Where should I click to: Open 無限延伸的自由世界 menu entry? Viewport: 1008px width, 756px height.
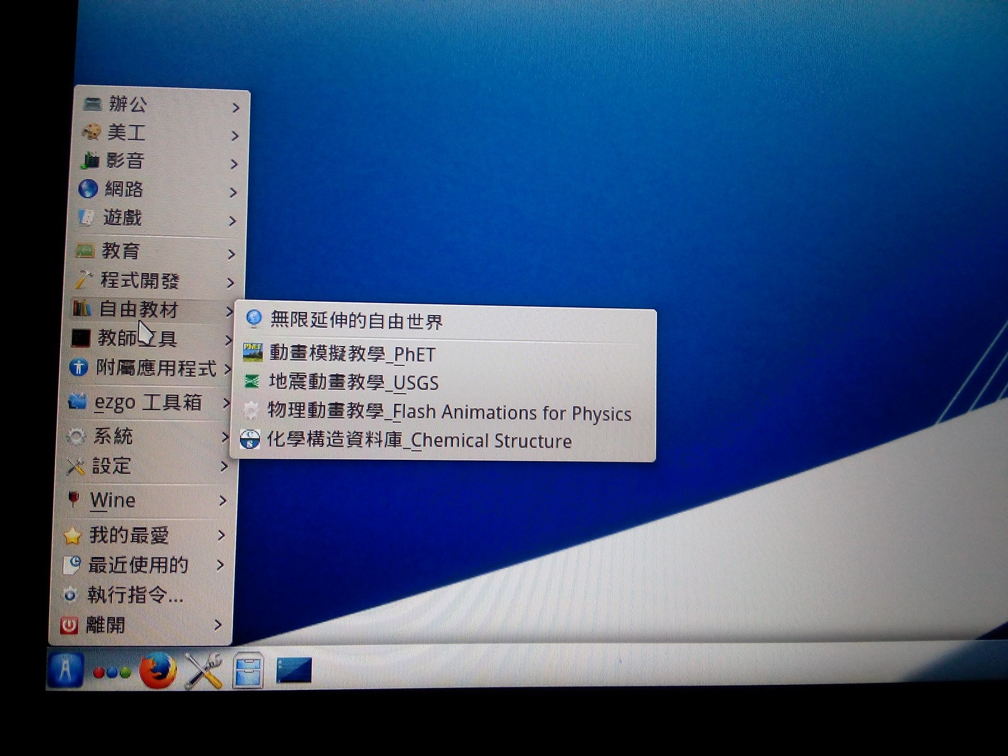pos(356,321)
